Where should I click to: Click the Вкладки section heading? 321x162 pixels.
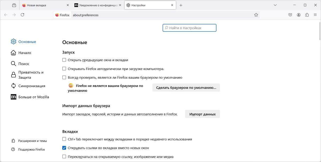click(x=70, y=131)
